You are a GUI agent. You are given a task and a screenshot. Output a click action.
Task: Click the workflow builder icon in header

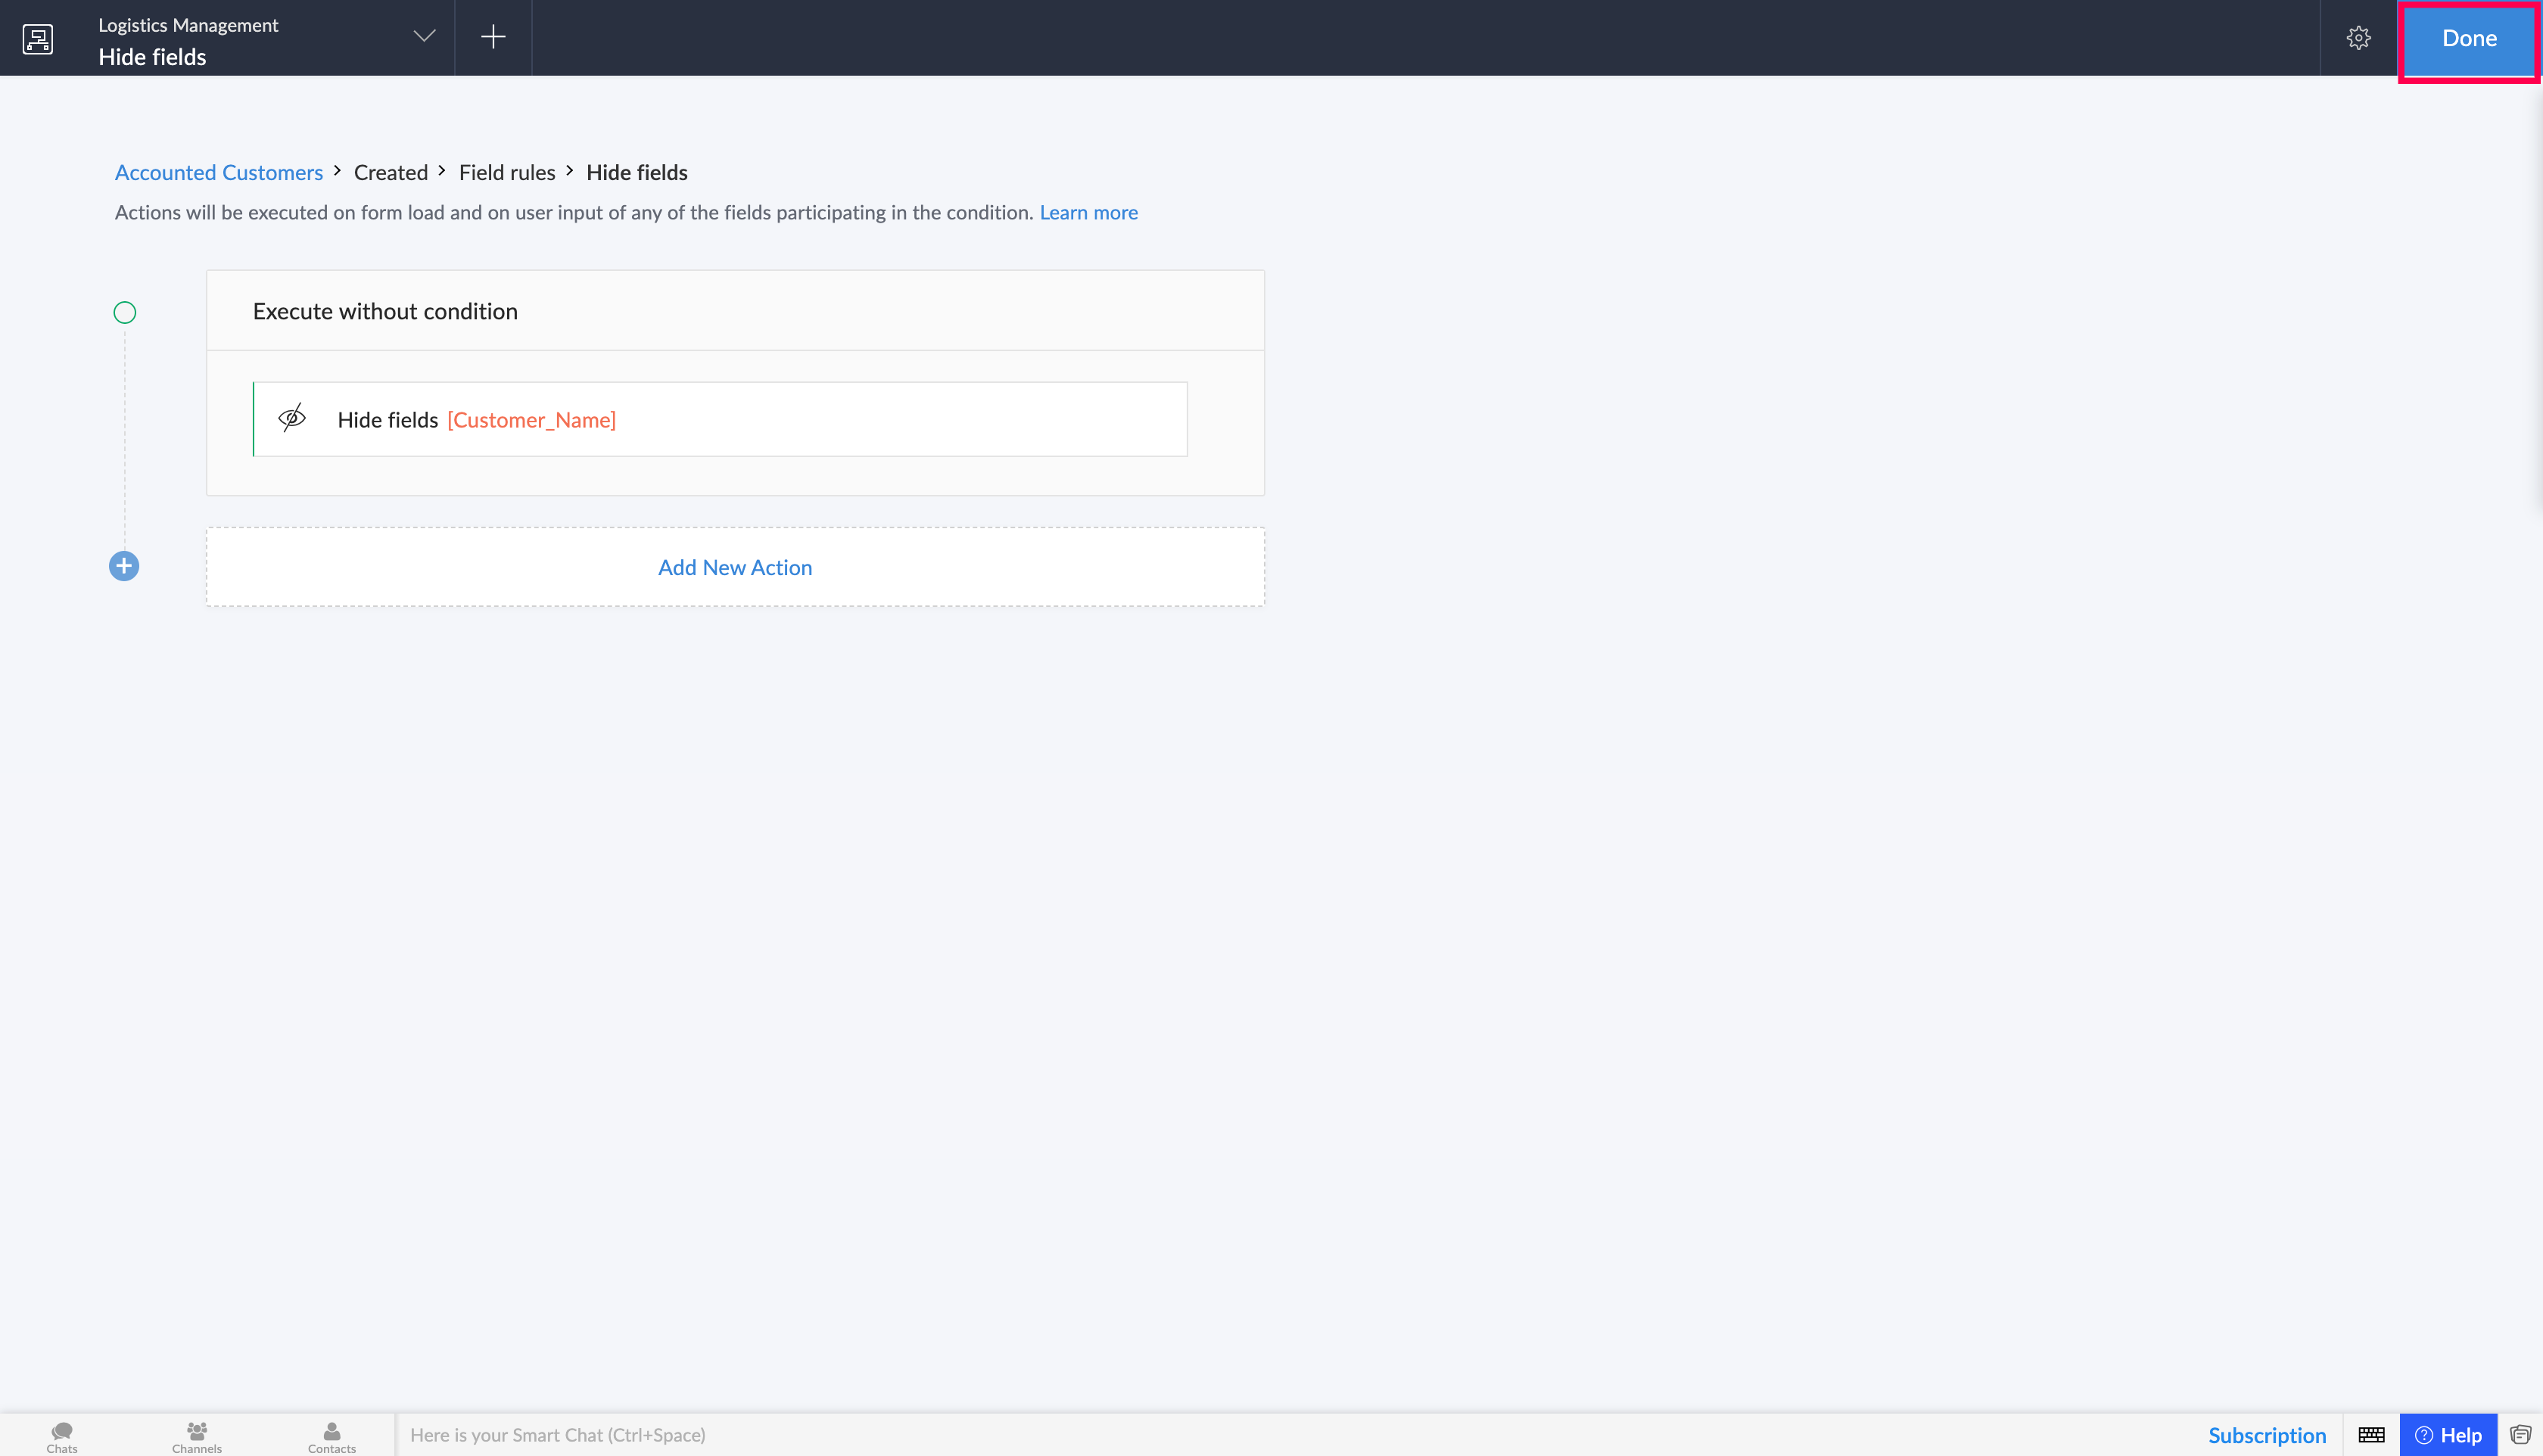tap(38, 38)
